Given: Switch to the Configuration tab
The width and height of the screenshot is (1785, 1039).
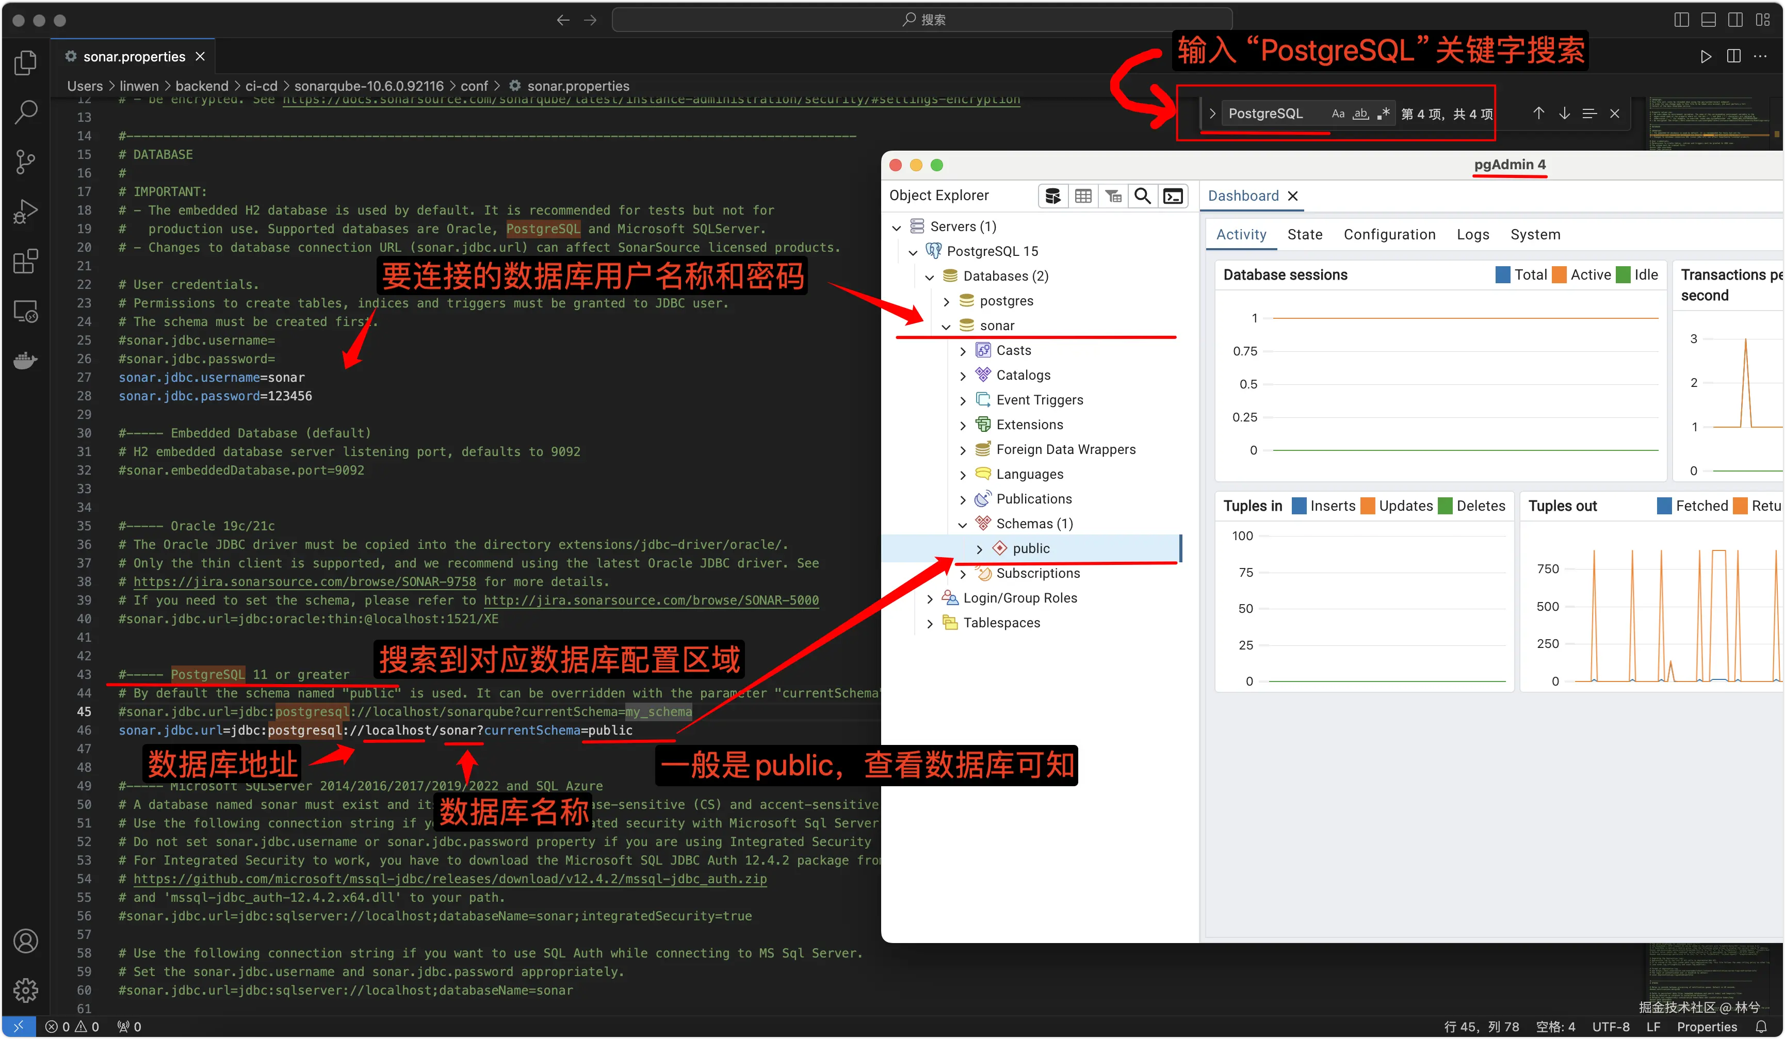Looking at the screenshot, I should coord(1389,234).
